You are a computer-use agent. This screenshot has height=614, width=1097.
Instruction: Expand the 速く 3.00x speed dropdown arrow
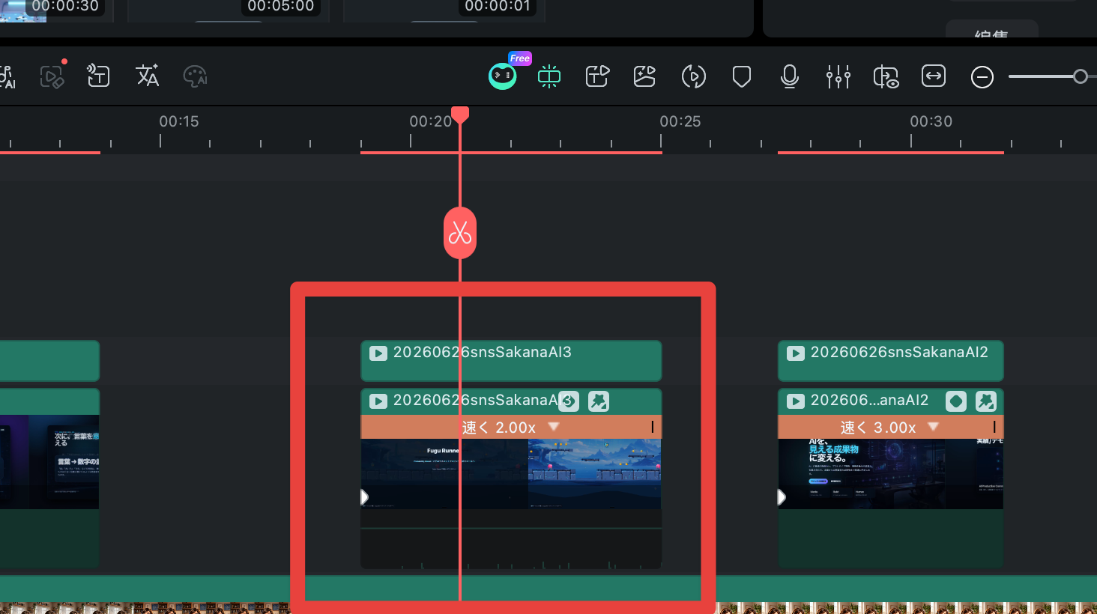coord(934,426)
